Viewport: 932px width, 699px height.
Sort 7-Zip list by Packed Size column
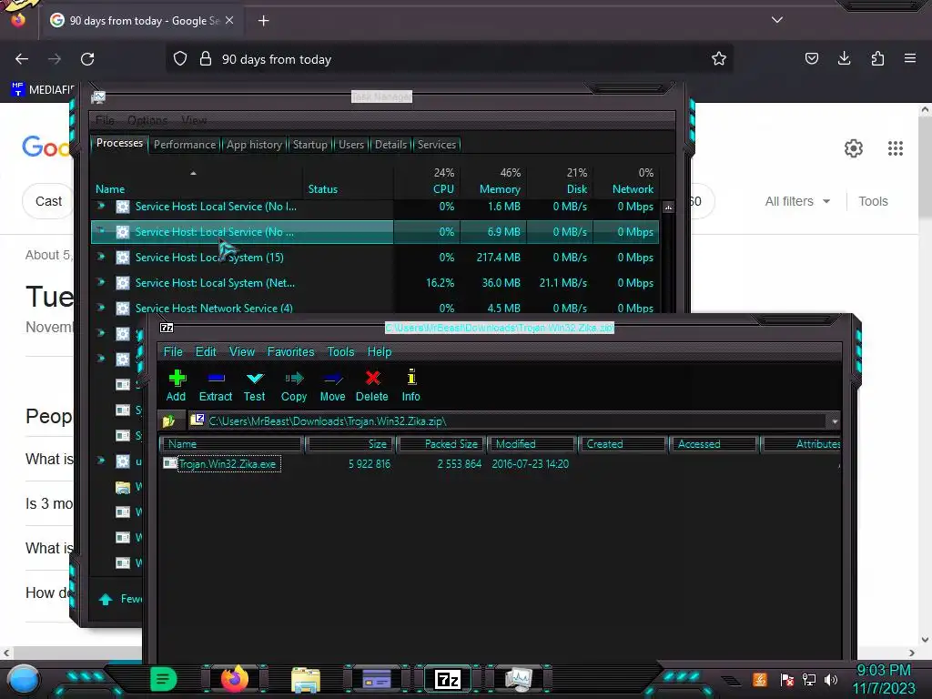coord(442,444)
